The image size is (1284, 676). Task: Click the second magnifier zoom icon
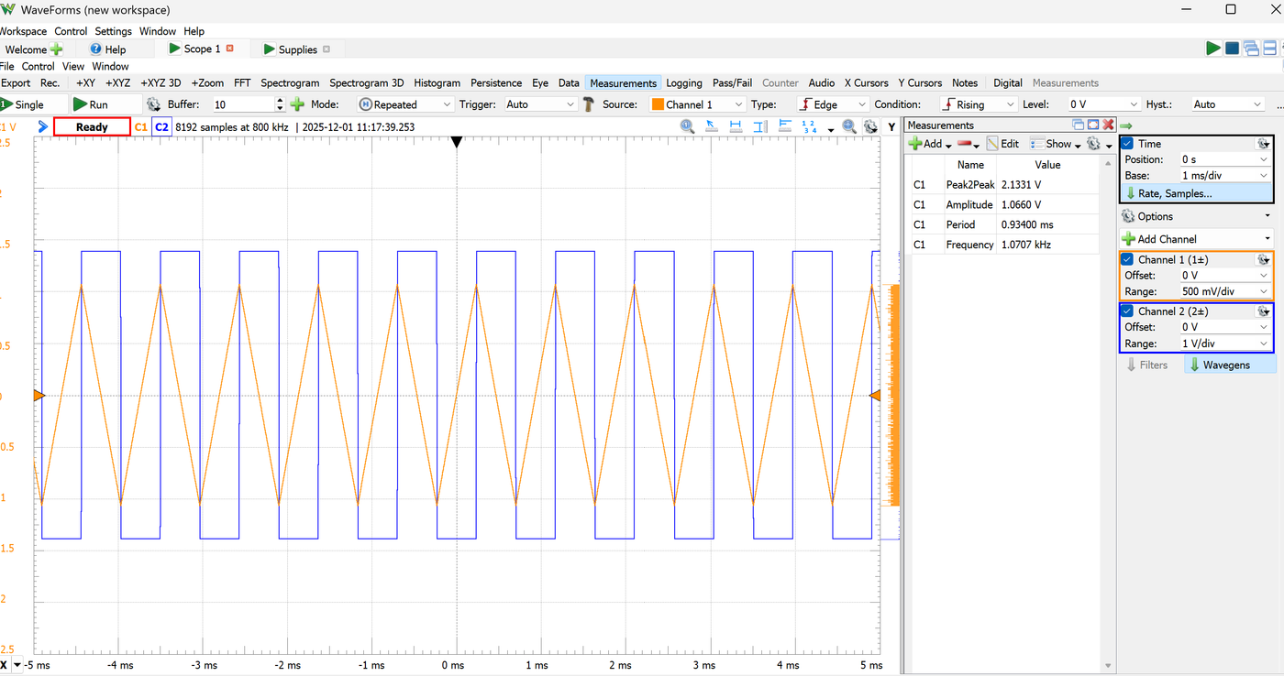849,127
